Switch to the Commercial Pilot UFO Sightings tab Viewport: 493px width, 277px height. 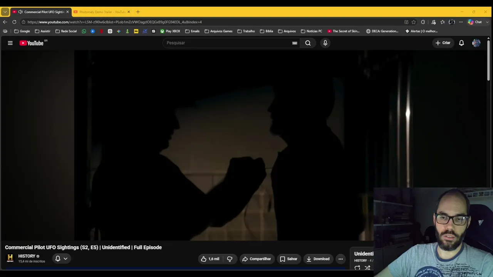click(40, 12)
